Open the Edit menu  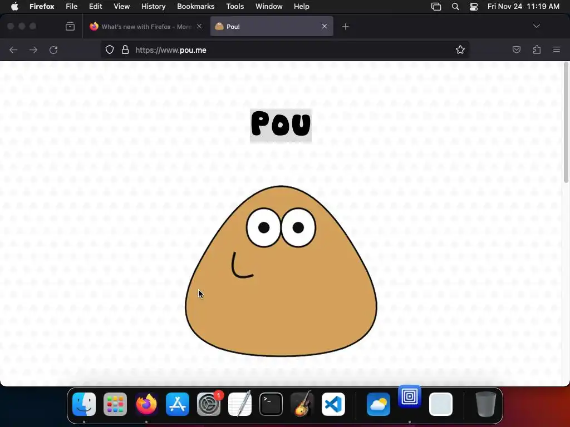click(x=95, y=6)
